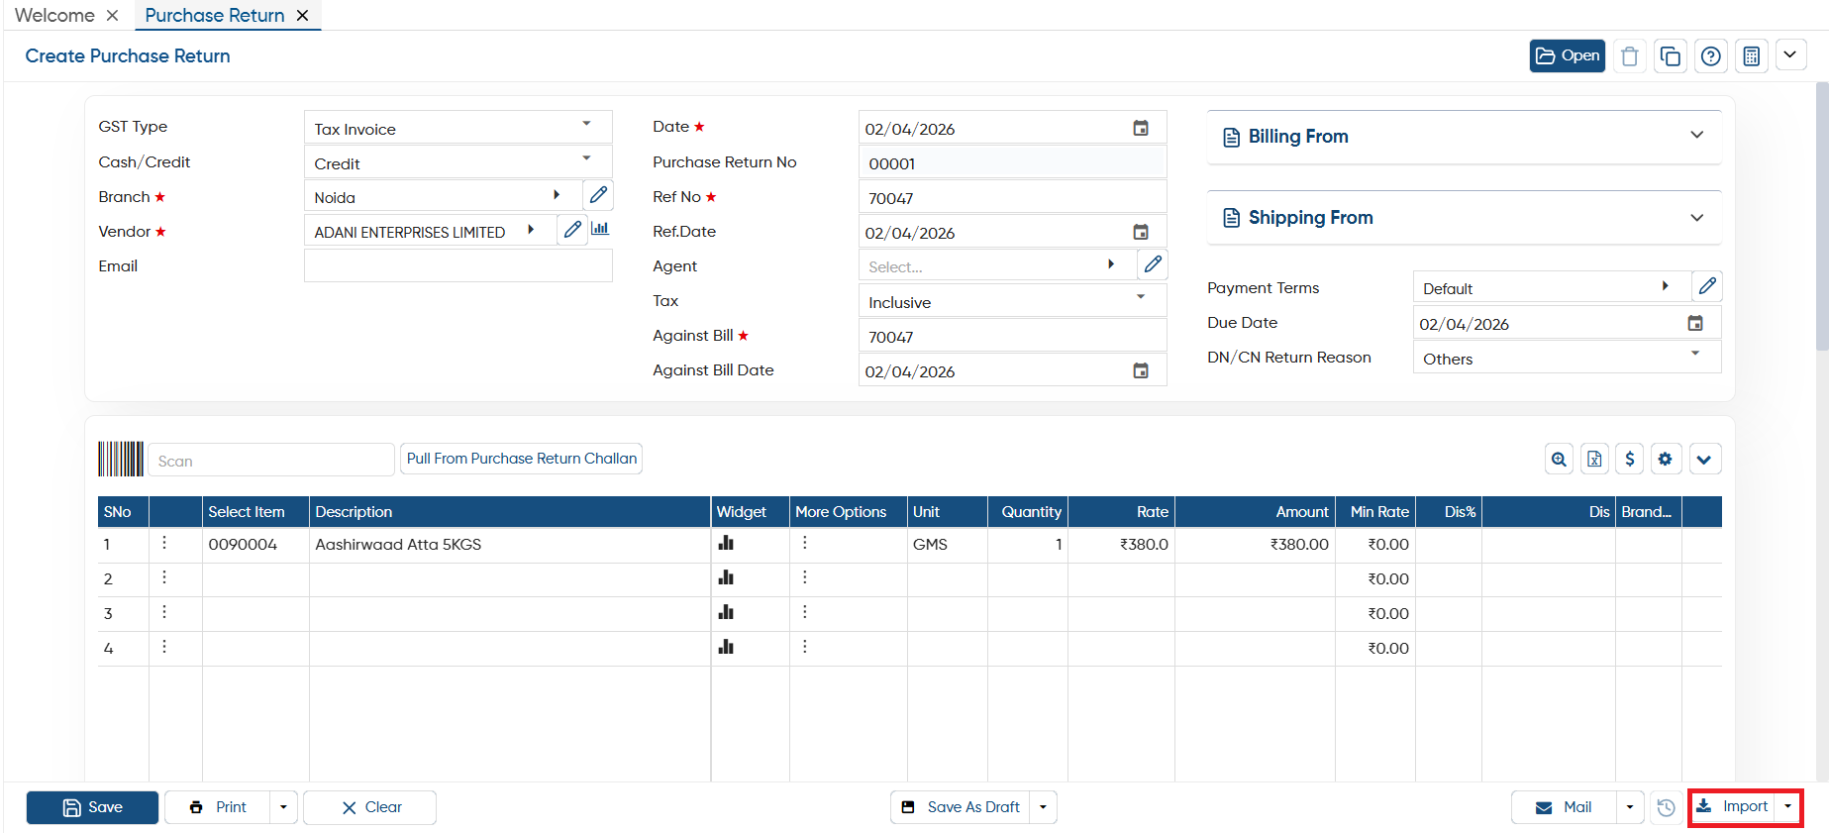Open grid settings gear icon

pos(1666,459)
